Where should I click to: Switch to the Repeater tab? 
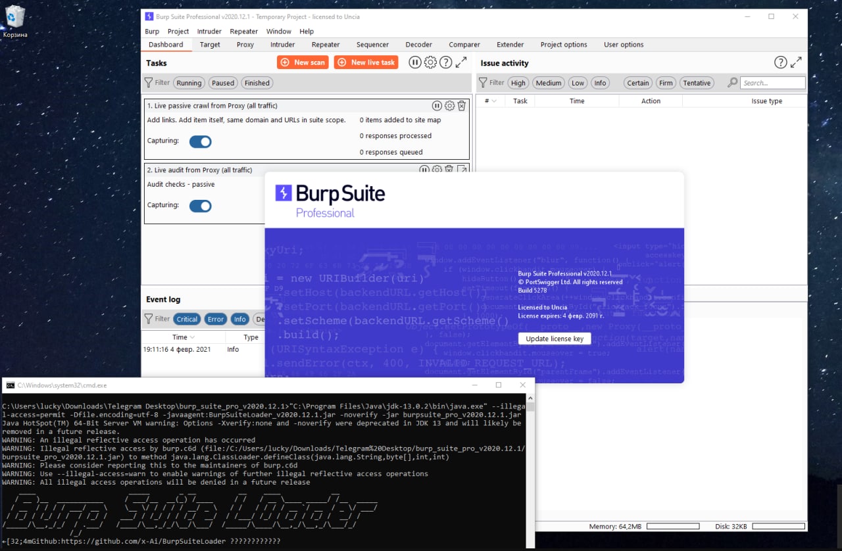[326, 45]
